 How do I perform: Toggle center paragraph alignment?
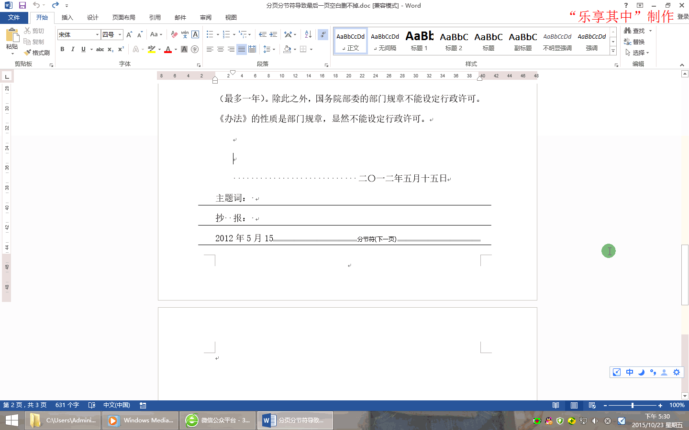click(x=220, y=49)
